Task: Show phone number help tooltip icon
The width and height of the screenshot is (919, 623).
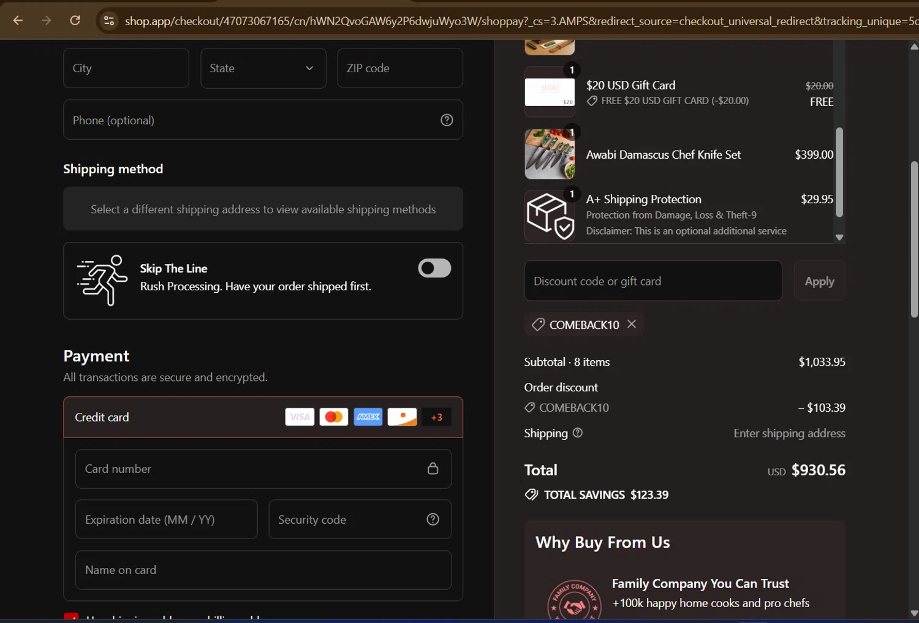Action: click(x=447, y=120)
